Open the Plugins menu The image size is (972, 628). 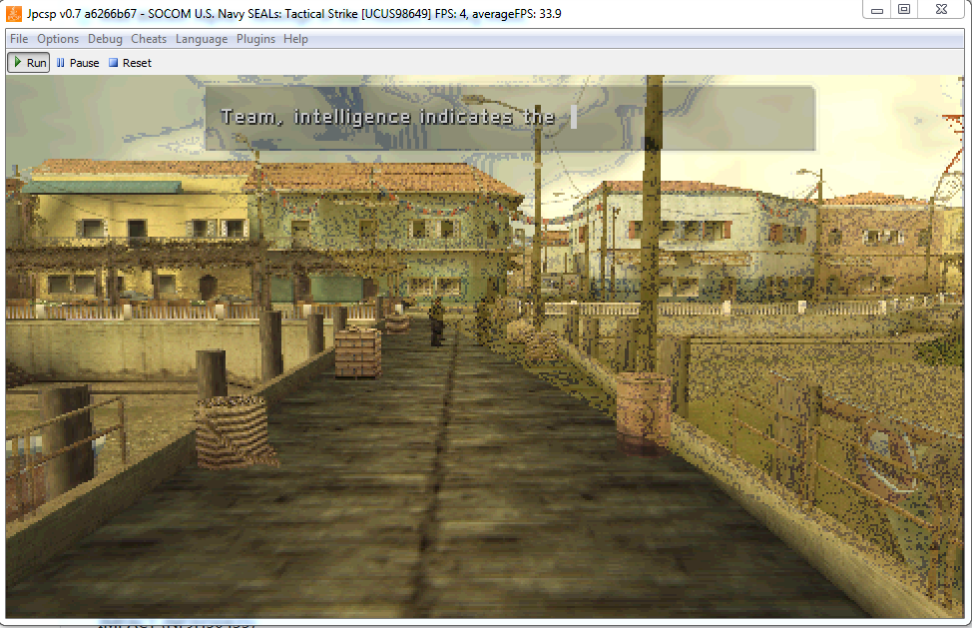[255, 39]
